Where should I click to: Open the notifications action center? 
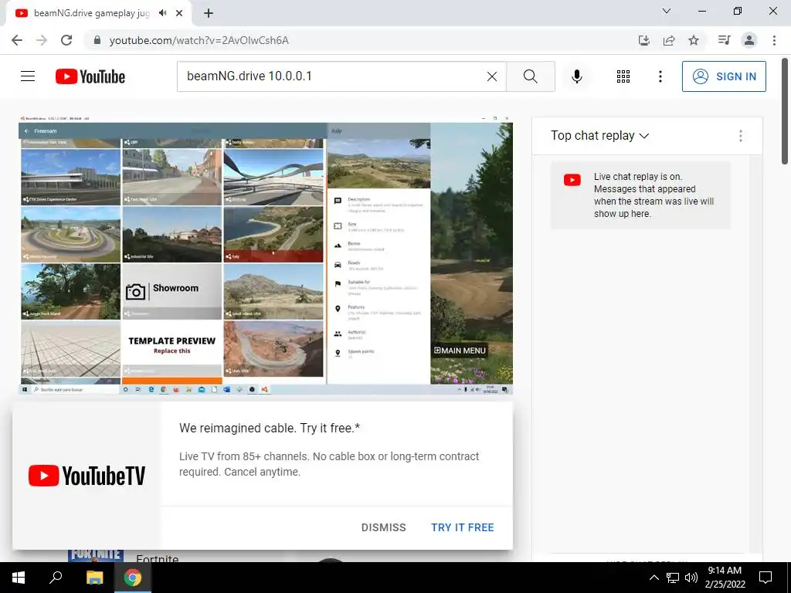(x=766, y=578)
